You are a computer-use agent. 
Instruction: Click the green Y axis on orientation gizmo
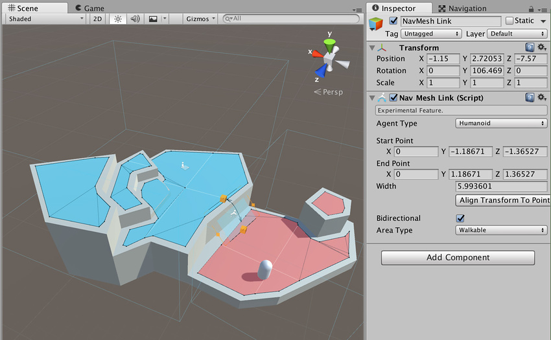pos(330,44)
